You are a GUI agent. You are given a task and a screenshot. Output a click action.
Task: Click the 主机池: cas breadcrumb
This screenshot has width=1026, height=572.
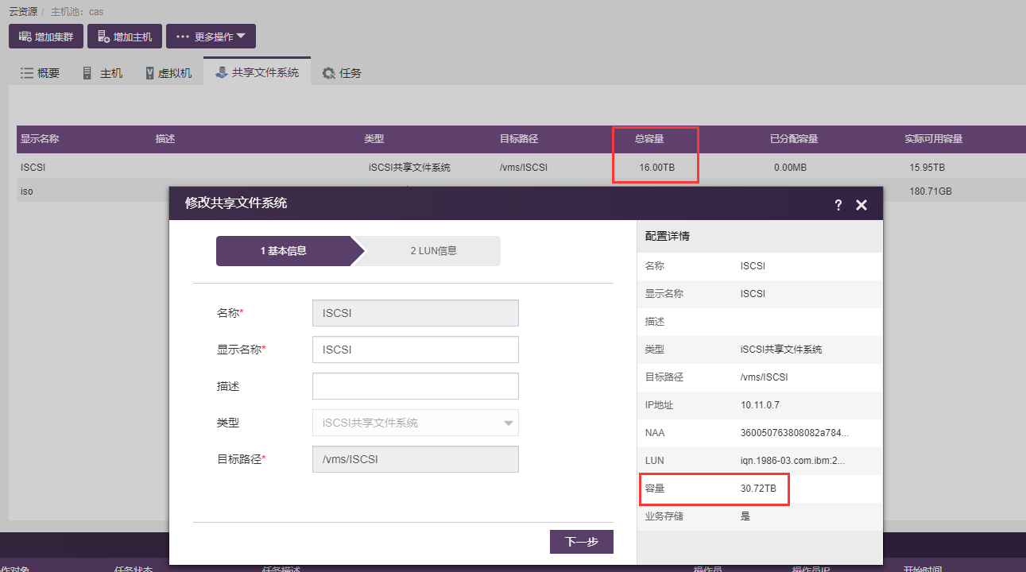77,12
